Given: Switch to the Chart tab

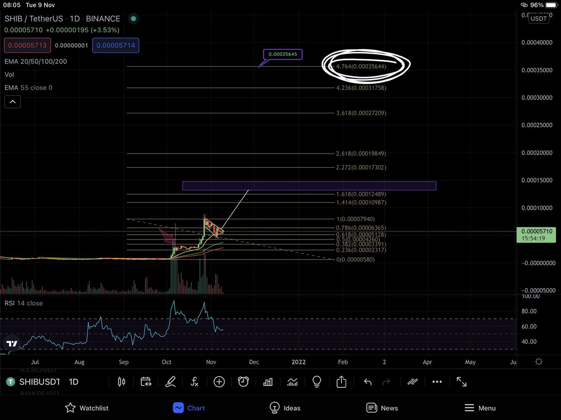Looking at the screenshot, I should coord(189,408).
